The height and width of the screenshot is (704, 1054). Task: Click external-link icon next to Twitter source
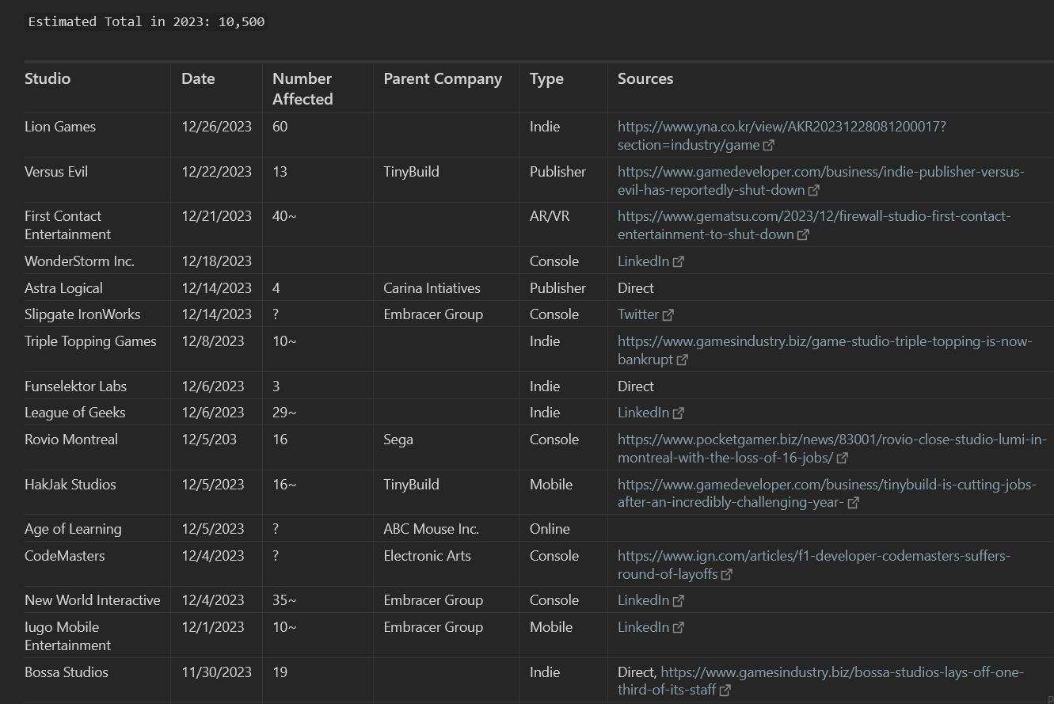point(668,314)
